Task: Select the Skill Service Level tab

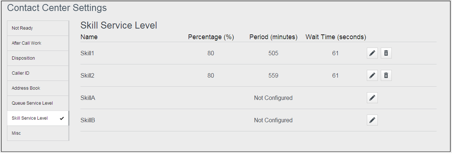Action: point(38,118)
